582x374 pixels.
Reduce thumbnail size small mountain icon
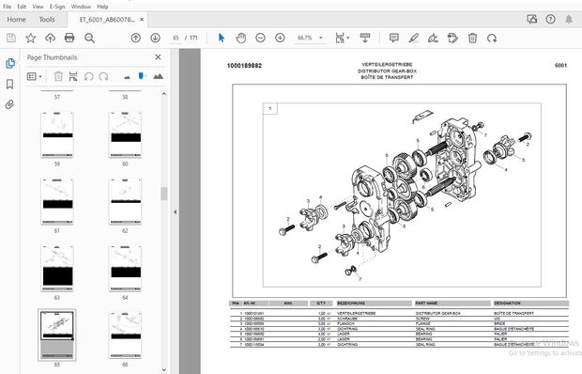pos(127,77)
